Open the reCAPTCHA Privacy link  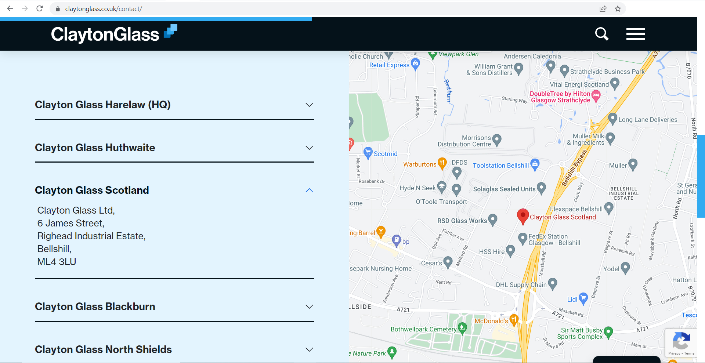674,353
